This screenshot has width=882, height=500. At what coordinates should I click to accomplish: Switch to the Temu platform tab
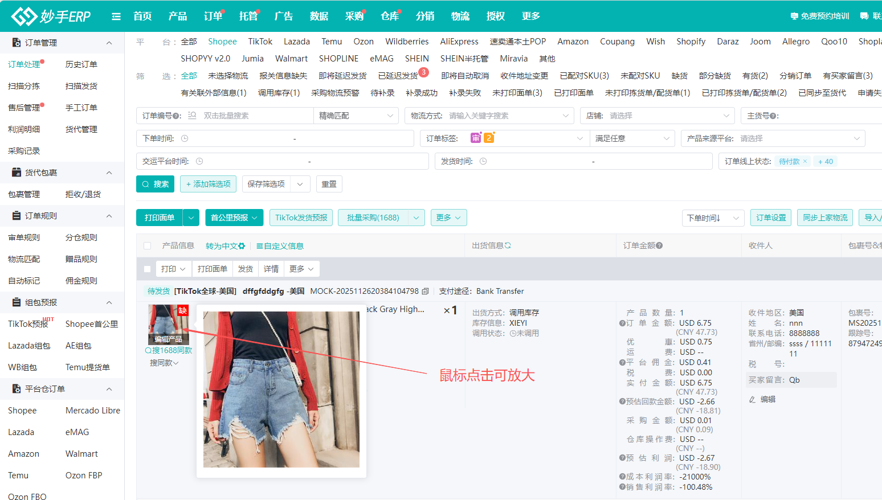point(332,41)
